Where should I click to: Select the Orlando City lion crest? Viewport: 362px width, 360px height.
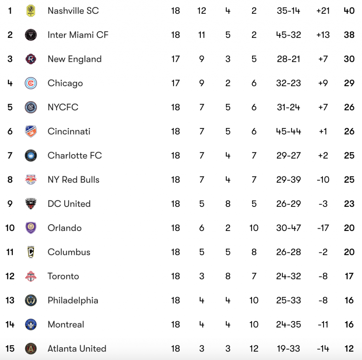pos(31,228)
